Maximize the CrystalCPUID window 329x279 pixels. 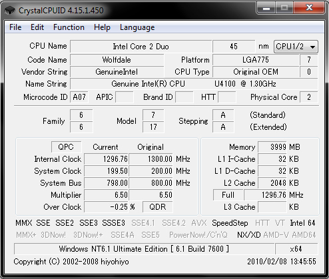pos(284,8)
